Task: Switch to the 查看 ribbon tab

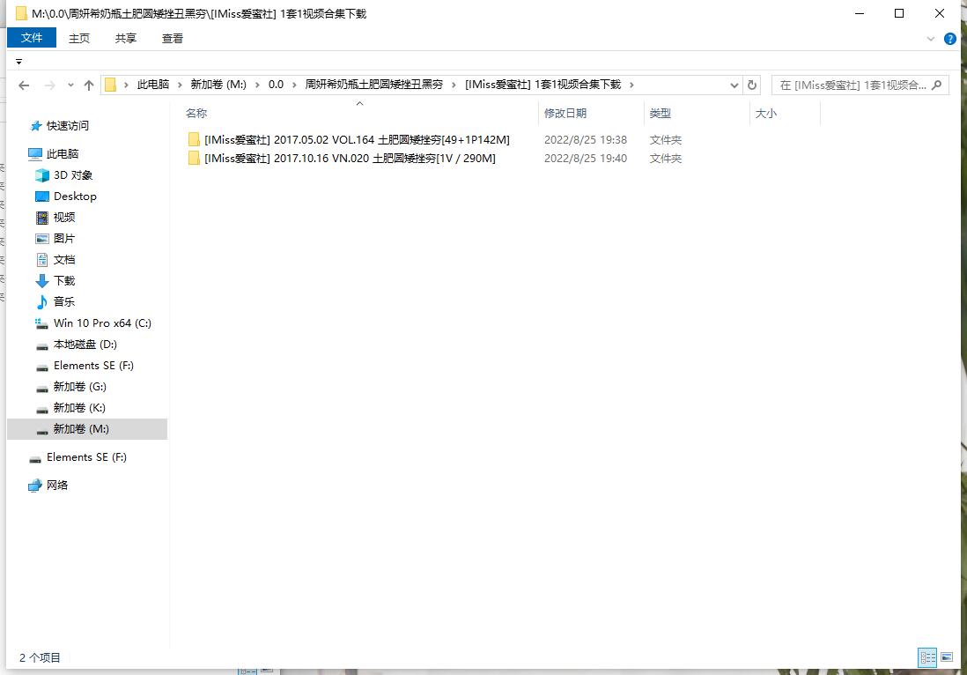Action: (172, 38)
